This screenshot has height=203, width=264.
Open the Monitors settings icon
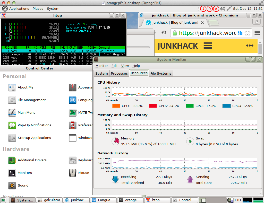12,173
